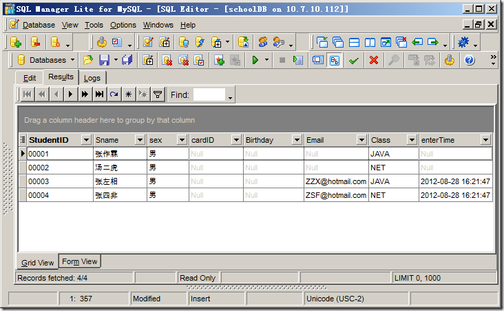Open the StudentID column filter dropdown
Screen dimensions: 504x311
coord(86,140)
